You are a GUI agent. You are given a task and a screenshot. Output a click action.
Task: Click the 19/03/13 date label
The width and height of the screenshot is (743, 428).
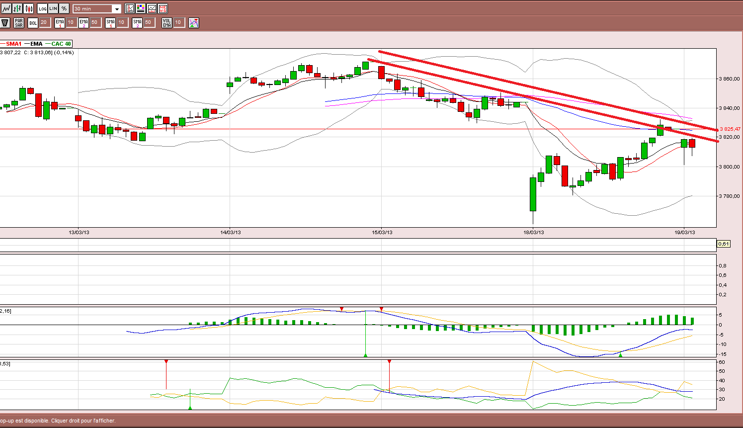pyautogui.click(x=685, y=232)
